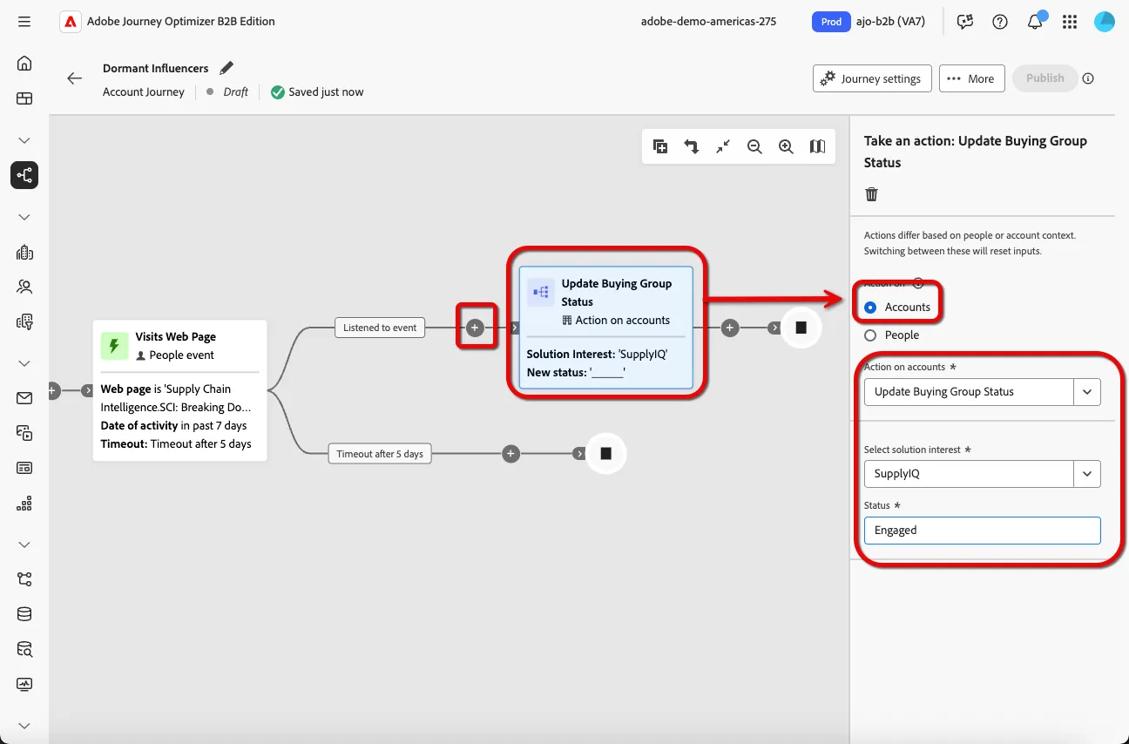The width and height of the screenshot is (1129, 744).
Task: Select the People radio option
Action: click(x=869, y=335)
